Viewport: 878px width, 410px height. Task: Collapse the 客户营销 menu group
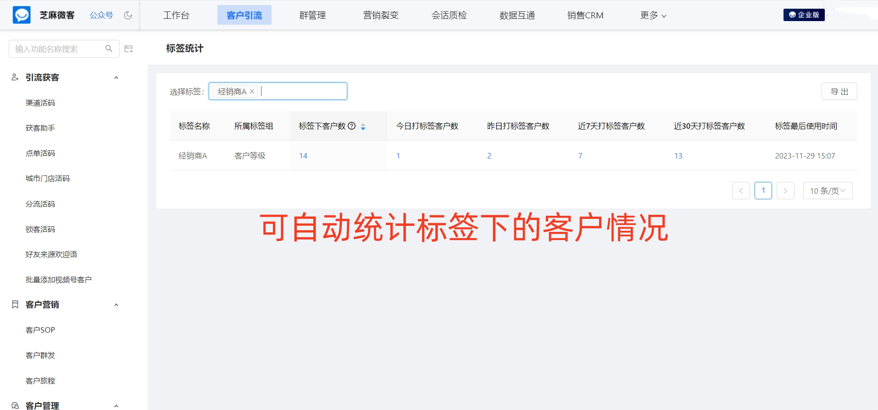(x=116, y=305)
